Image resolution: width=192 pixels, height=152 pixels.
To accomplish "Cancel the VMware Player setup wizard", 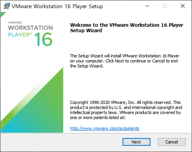I will 172,142.
